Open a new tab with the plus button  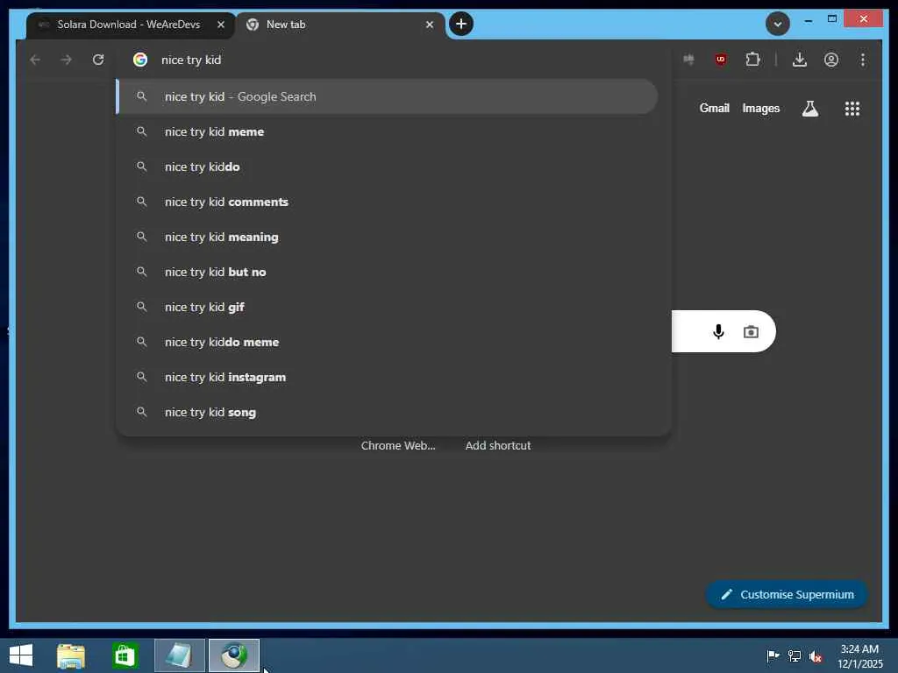[461, 24]
